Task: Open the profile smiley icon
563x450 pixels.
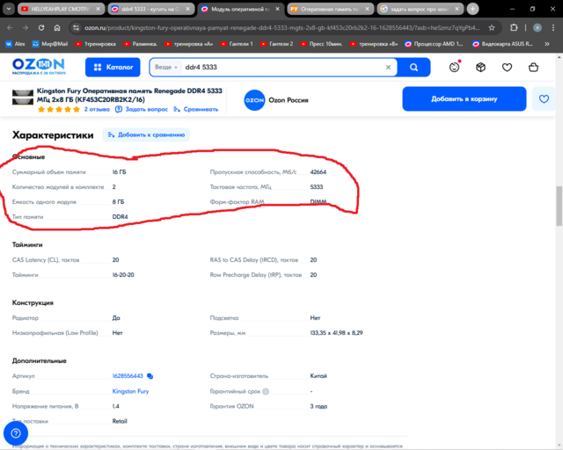Action: click(454, 67)
